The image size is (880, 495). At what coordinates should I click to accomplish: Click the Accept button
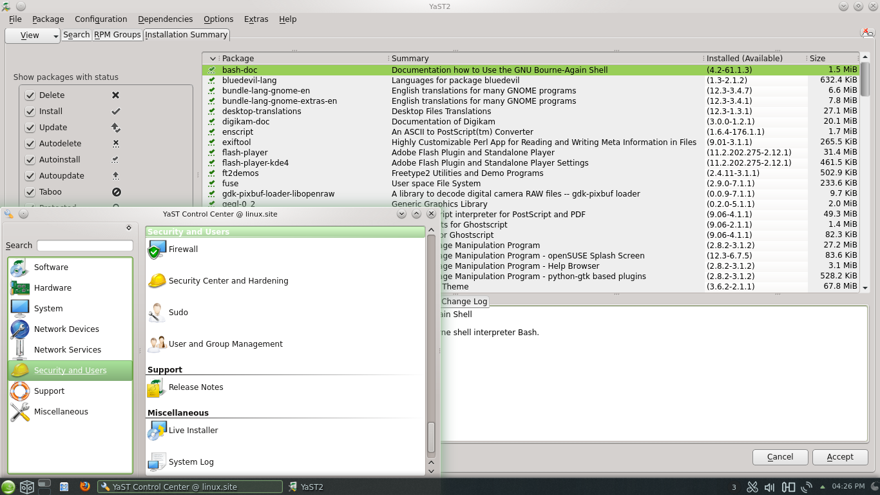point(840,457)
